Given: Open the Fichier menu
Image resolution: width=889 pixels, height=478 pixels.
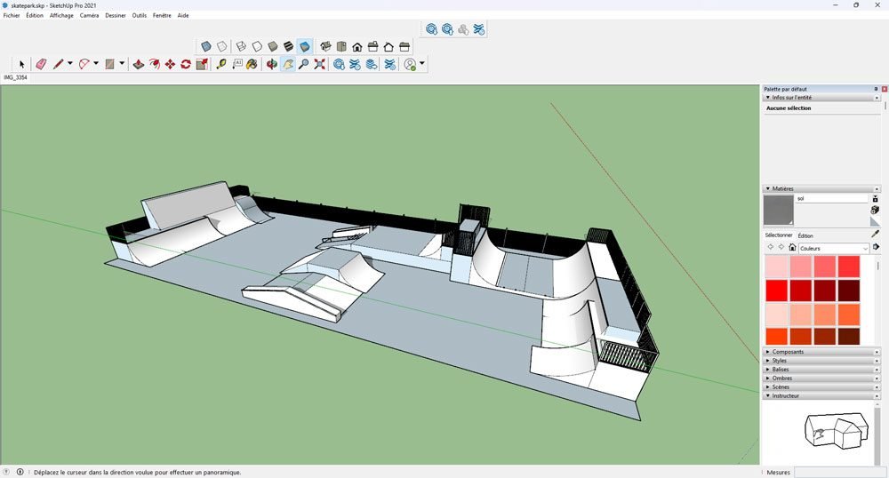Looking at the screenshot, I should pyautogui.click(x=12, y=15).
